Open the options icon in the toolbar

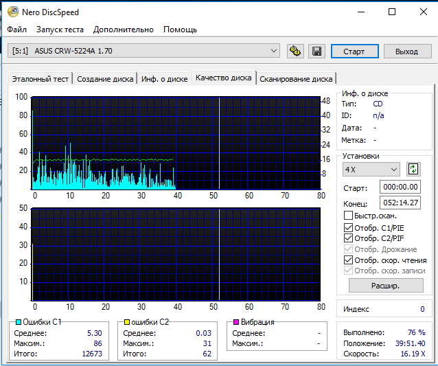click(296, 51)
